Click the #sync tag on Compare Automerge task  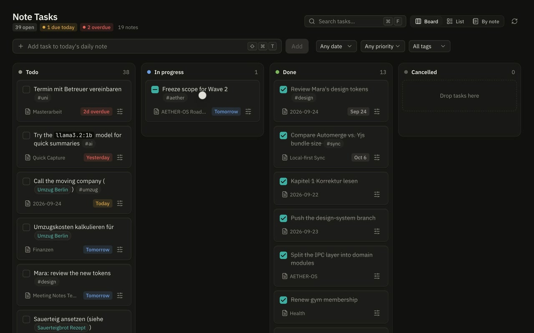[334, 144]
